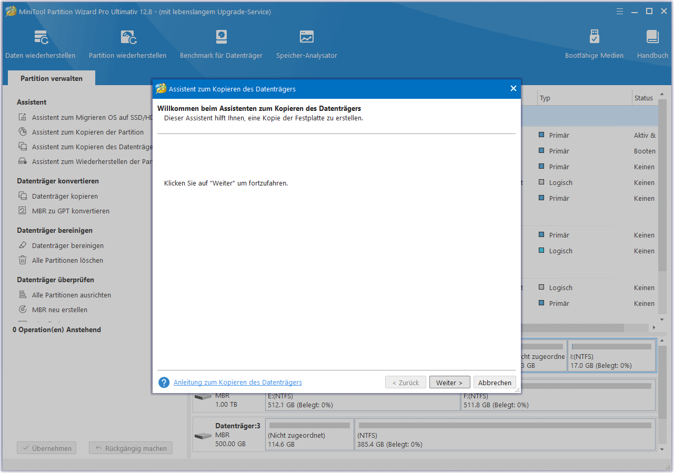Click MBR neu erstellen icon
The image size is (674, 474).
click(x=23, y=310)
